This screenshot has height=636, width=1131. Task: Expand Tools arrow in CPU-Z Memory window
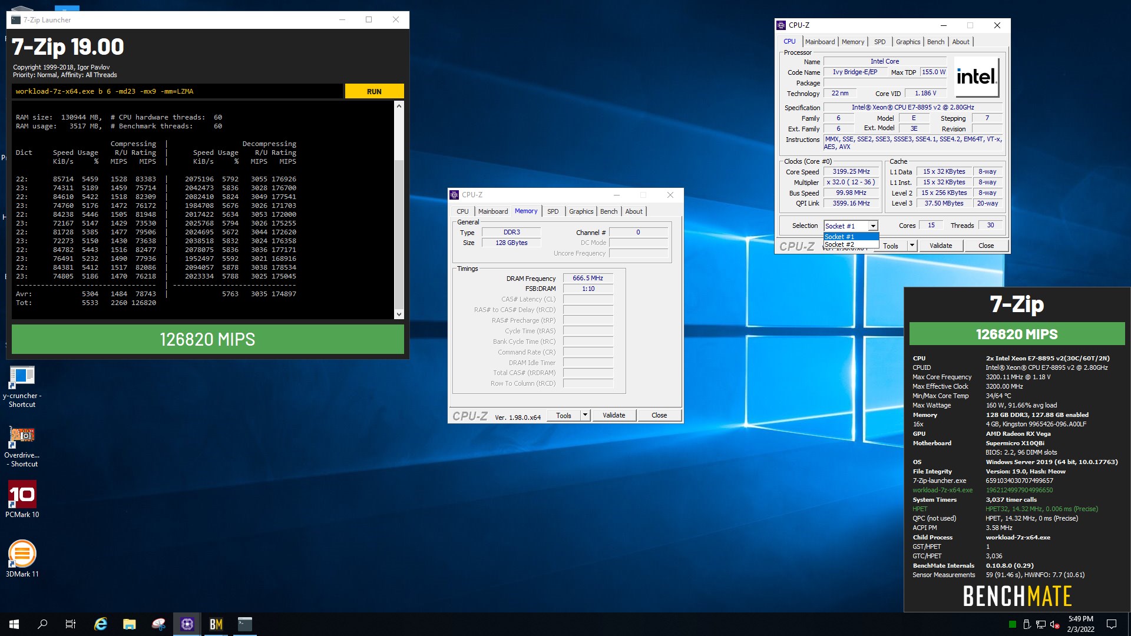click(585, 415)
